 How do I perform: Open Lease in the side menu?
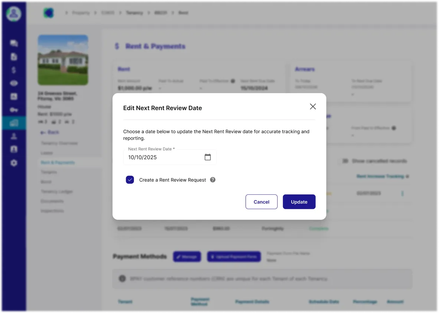pyautogui.click(x=46, y=153)
